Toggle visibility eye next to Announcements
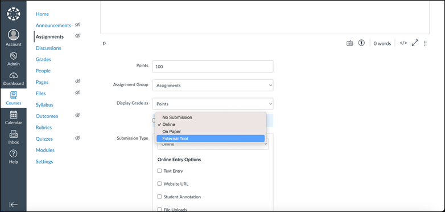The height and width of the screenshot is (212, 445). coord(77,25)
